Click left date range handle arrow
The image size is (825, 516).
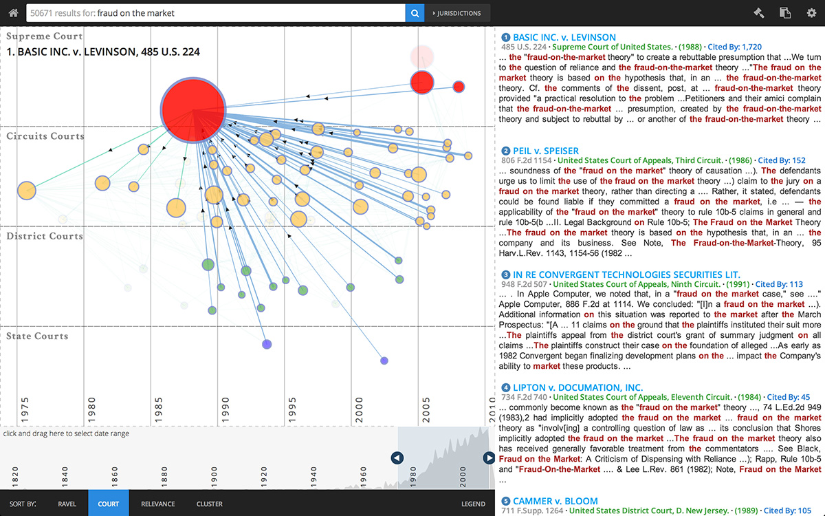pyautogui.click(x=397, y=458)
